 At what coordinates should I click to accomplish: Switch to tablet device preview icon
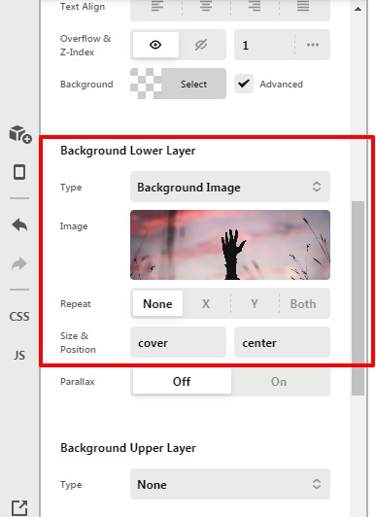point(19,172)
